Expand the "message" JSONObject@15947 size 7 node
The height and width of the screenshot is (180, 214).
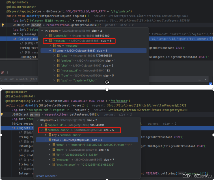pos(49,160)
